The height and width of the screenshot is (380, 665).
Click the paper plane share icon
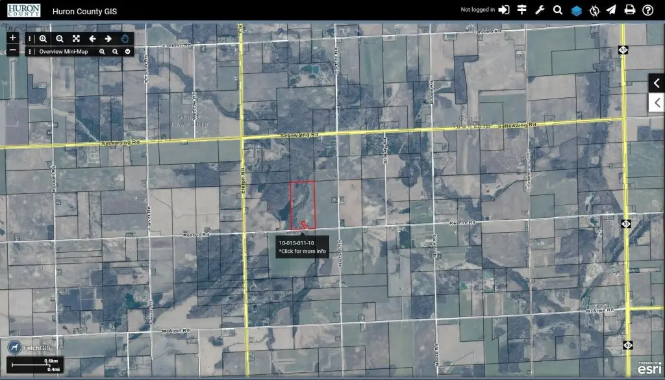611,10
